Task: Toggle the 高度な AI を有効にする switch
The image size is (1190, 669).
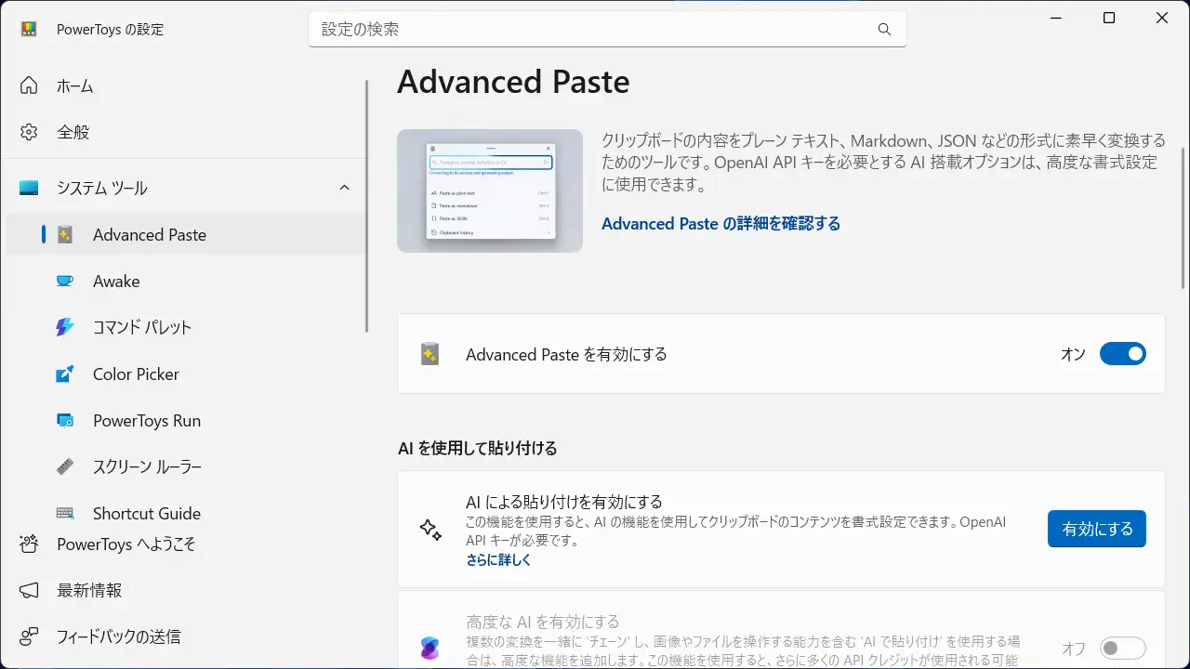Action: [x=1122, y=648]
